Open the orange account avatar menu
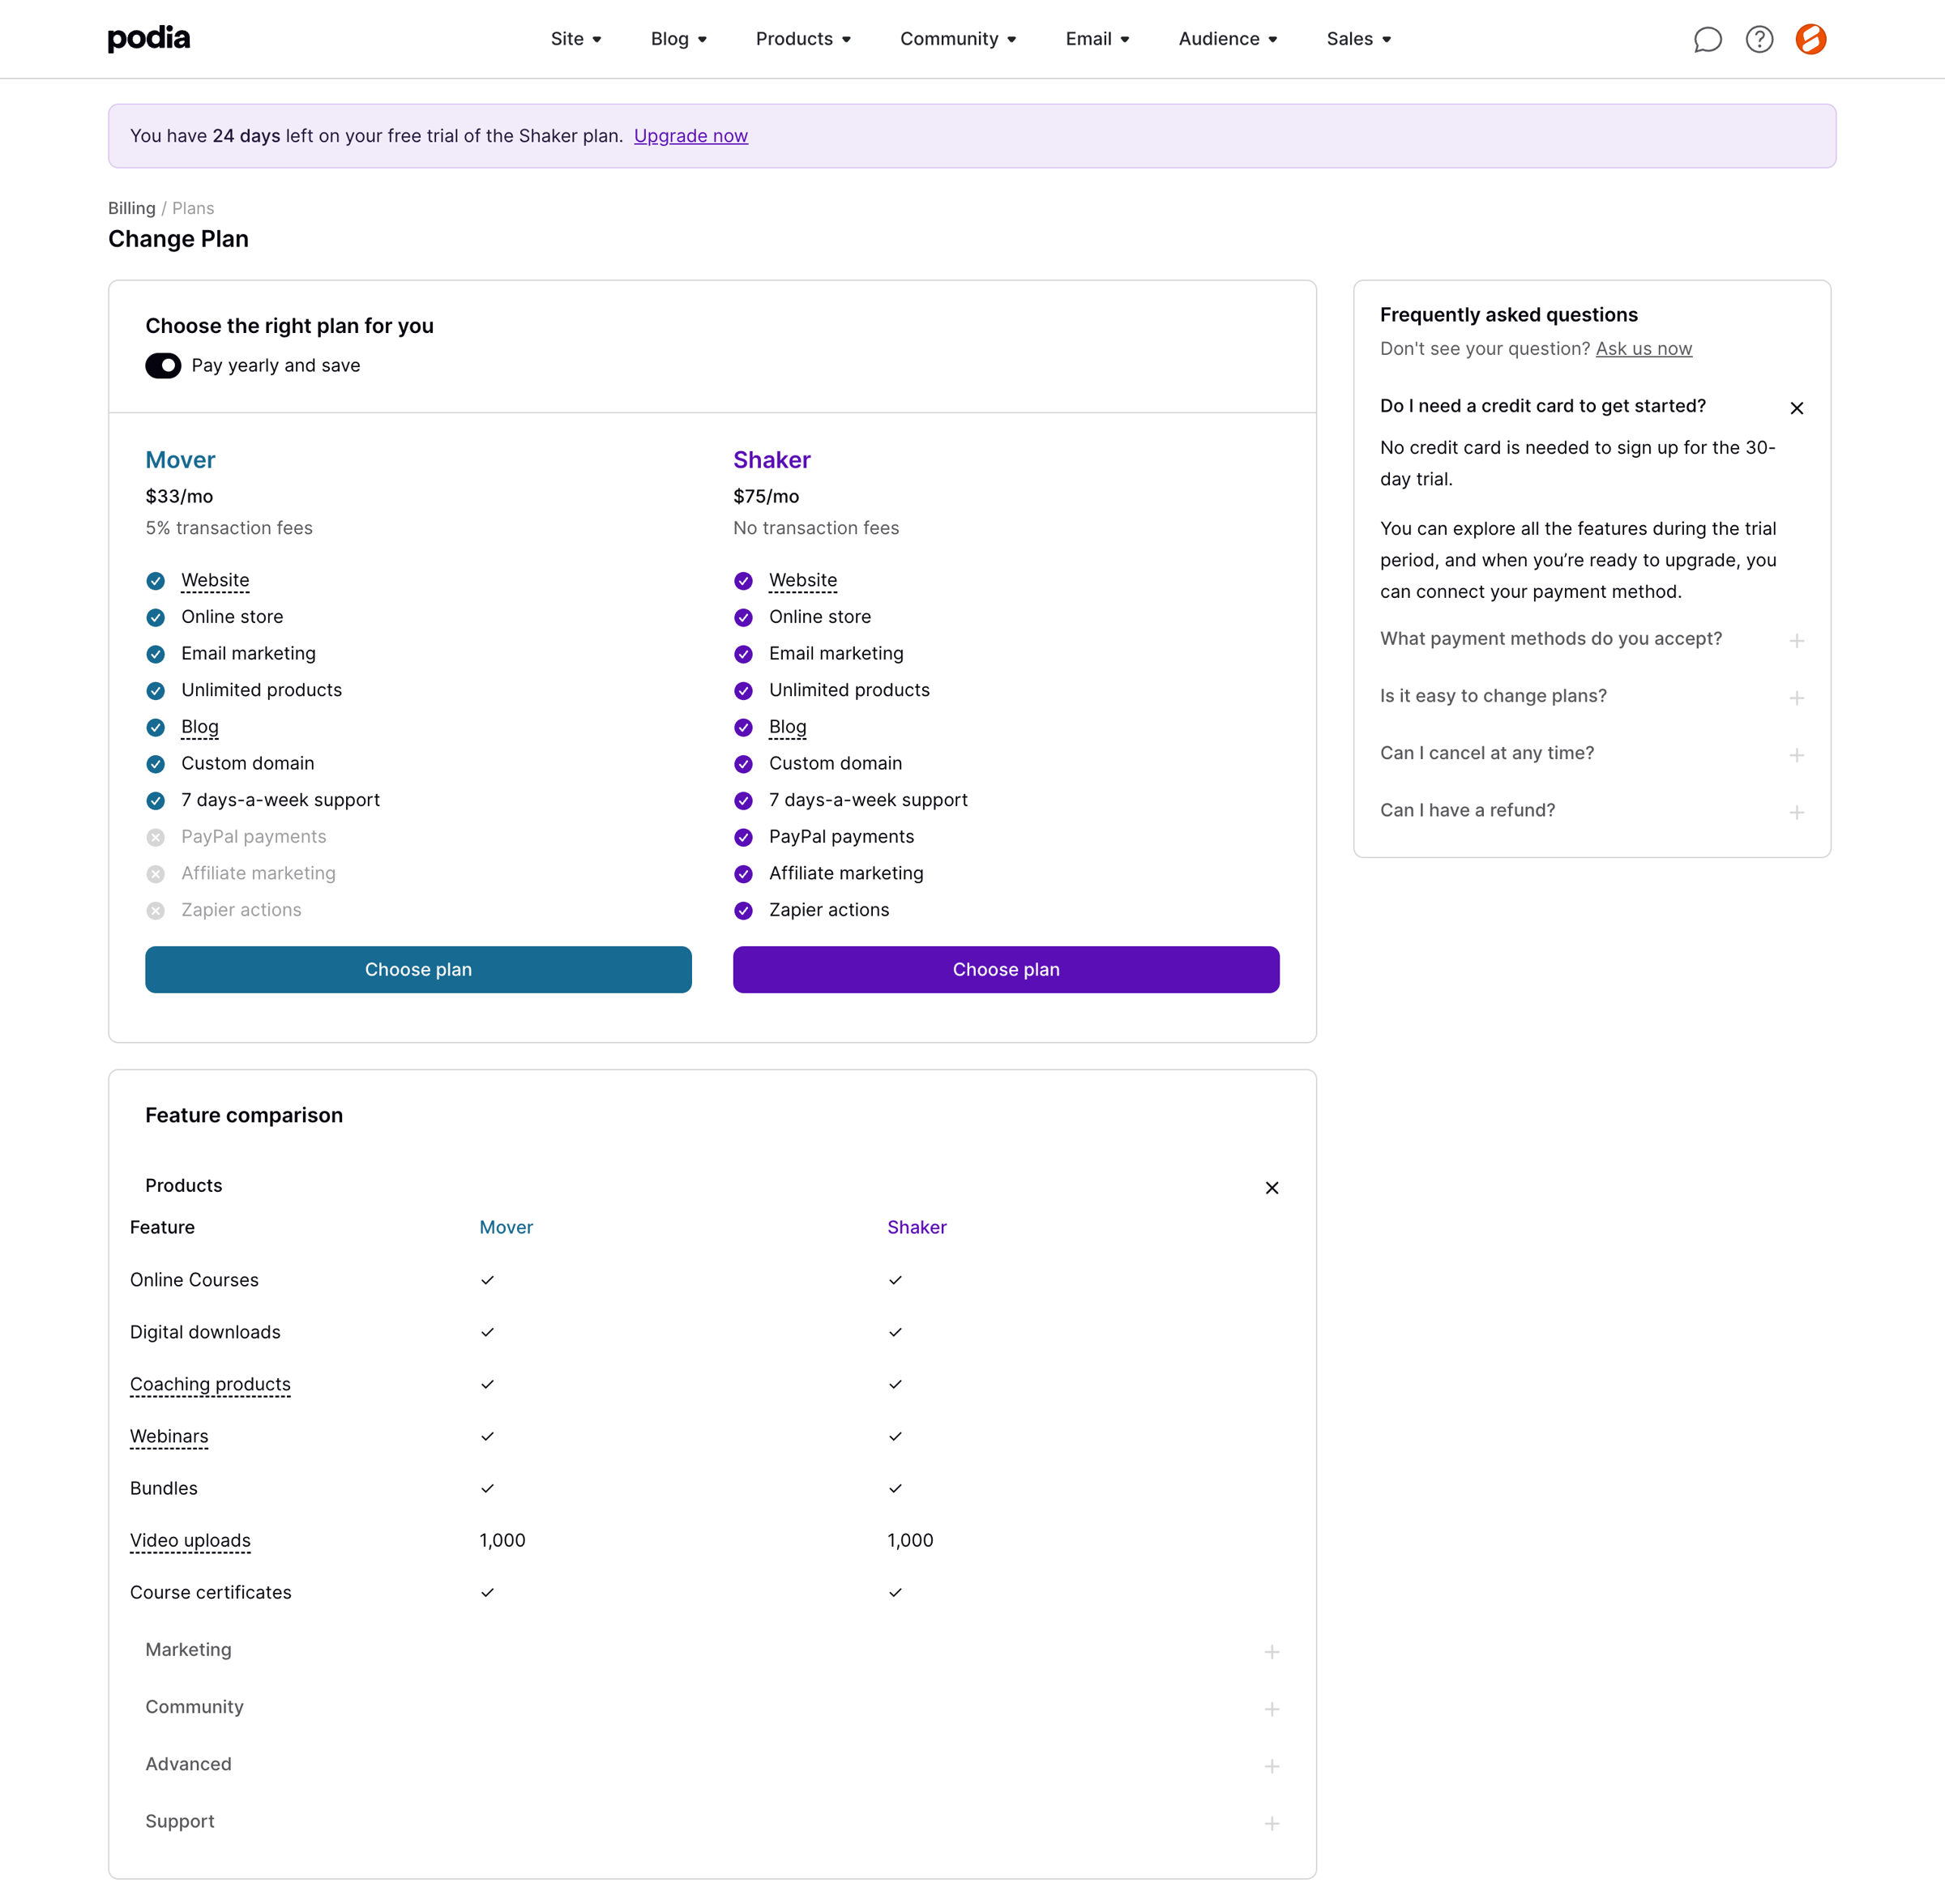Viewport: 1945px width, 1904px height. pyautogui.click(x=1811, y=39)
